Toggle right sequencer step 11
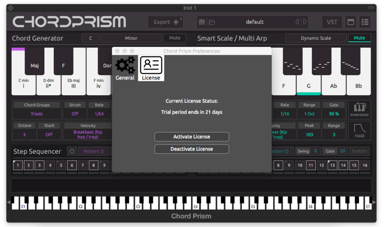384x227 pixels. click(311, 165)
